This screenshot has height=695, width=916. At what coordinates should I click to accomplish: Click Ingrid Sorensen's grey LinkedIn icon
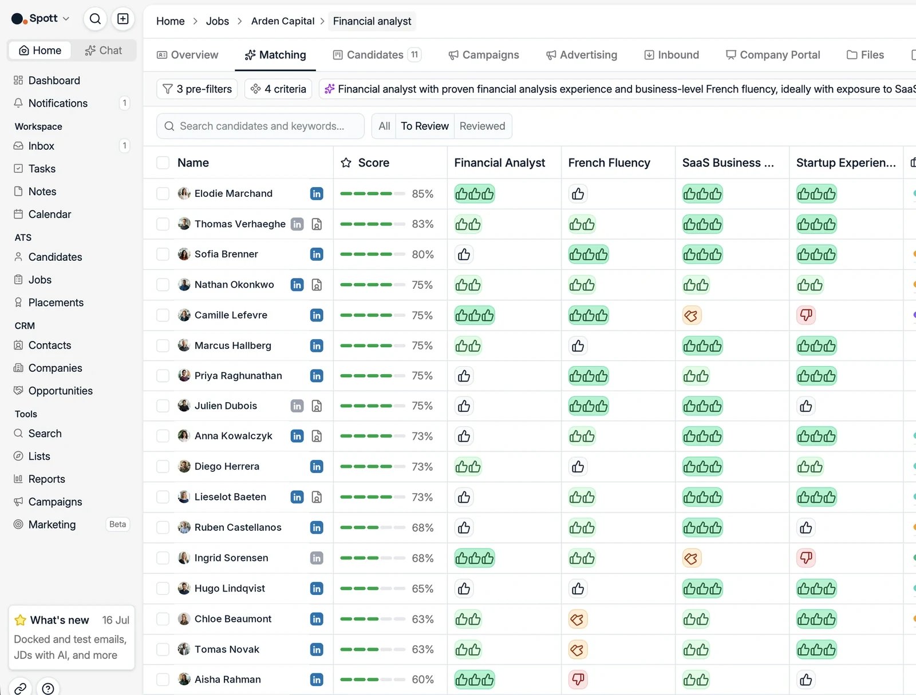[x=317, y=558]
